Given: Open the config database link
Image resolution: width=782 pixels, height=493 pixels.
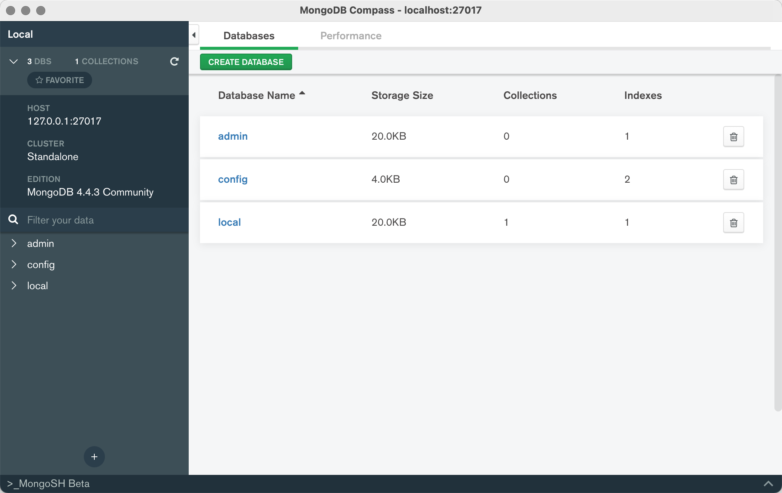Looking at the screenshot, I should pos(233,179).
